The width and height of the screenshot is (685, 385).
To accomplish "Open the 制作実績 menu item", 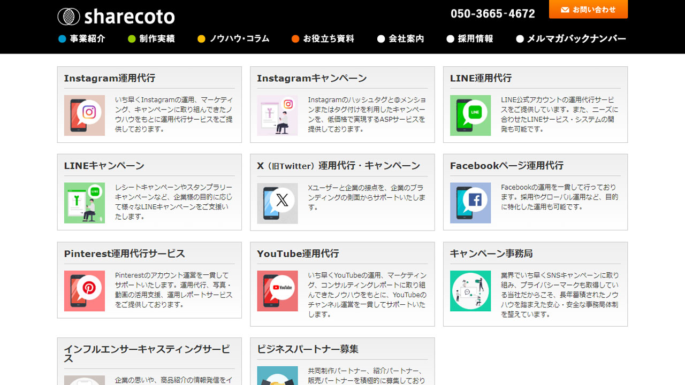I will [151, 38].
